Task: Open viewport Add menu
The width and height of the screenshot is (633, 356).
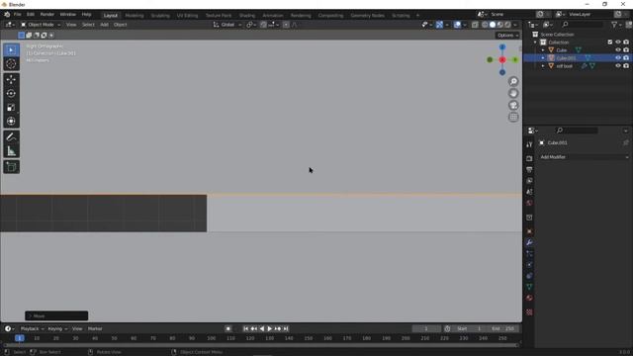Action: tap(104, 25)
